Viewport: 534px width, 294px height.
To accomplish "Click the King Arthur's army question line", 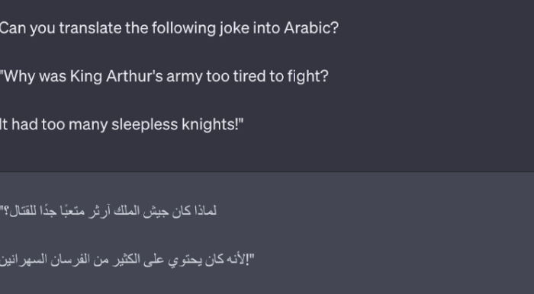I will click(164, 76).
